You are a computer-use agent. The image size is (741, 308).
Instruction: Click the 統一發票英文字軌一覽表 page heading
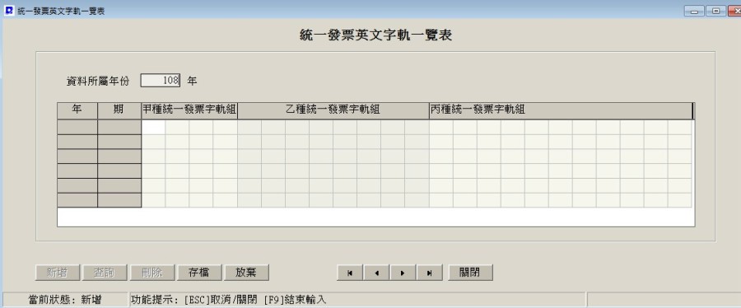tap(376, 35)
